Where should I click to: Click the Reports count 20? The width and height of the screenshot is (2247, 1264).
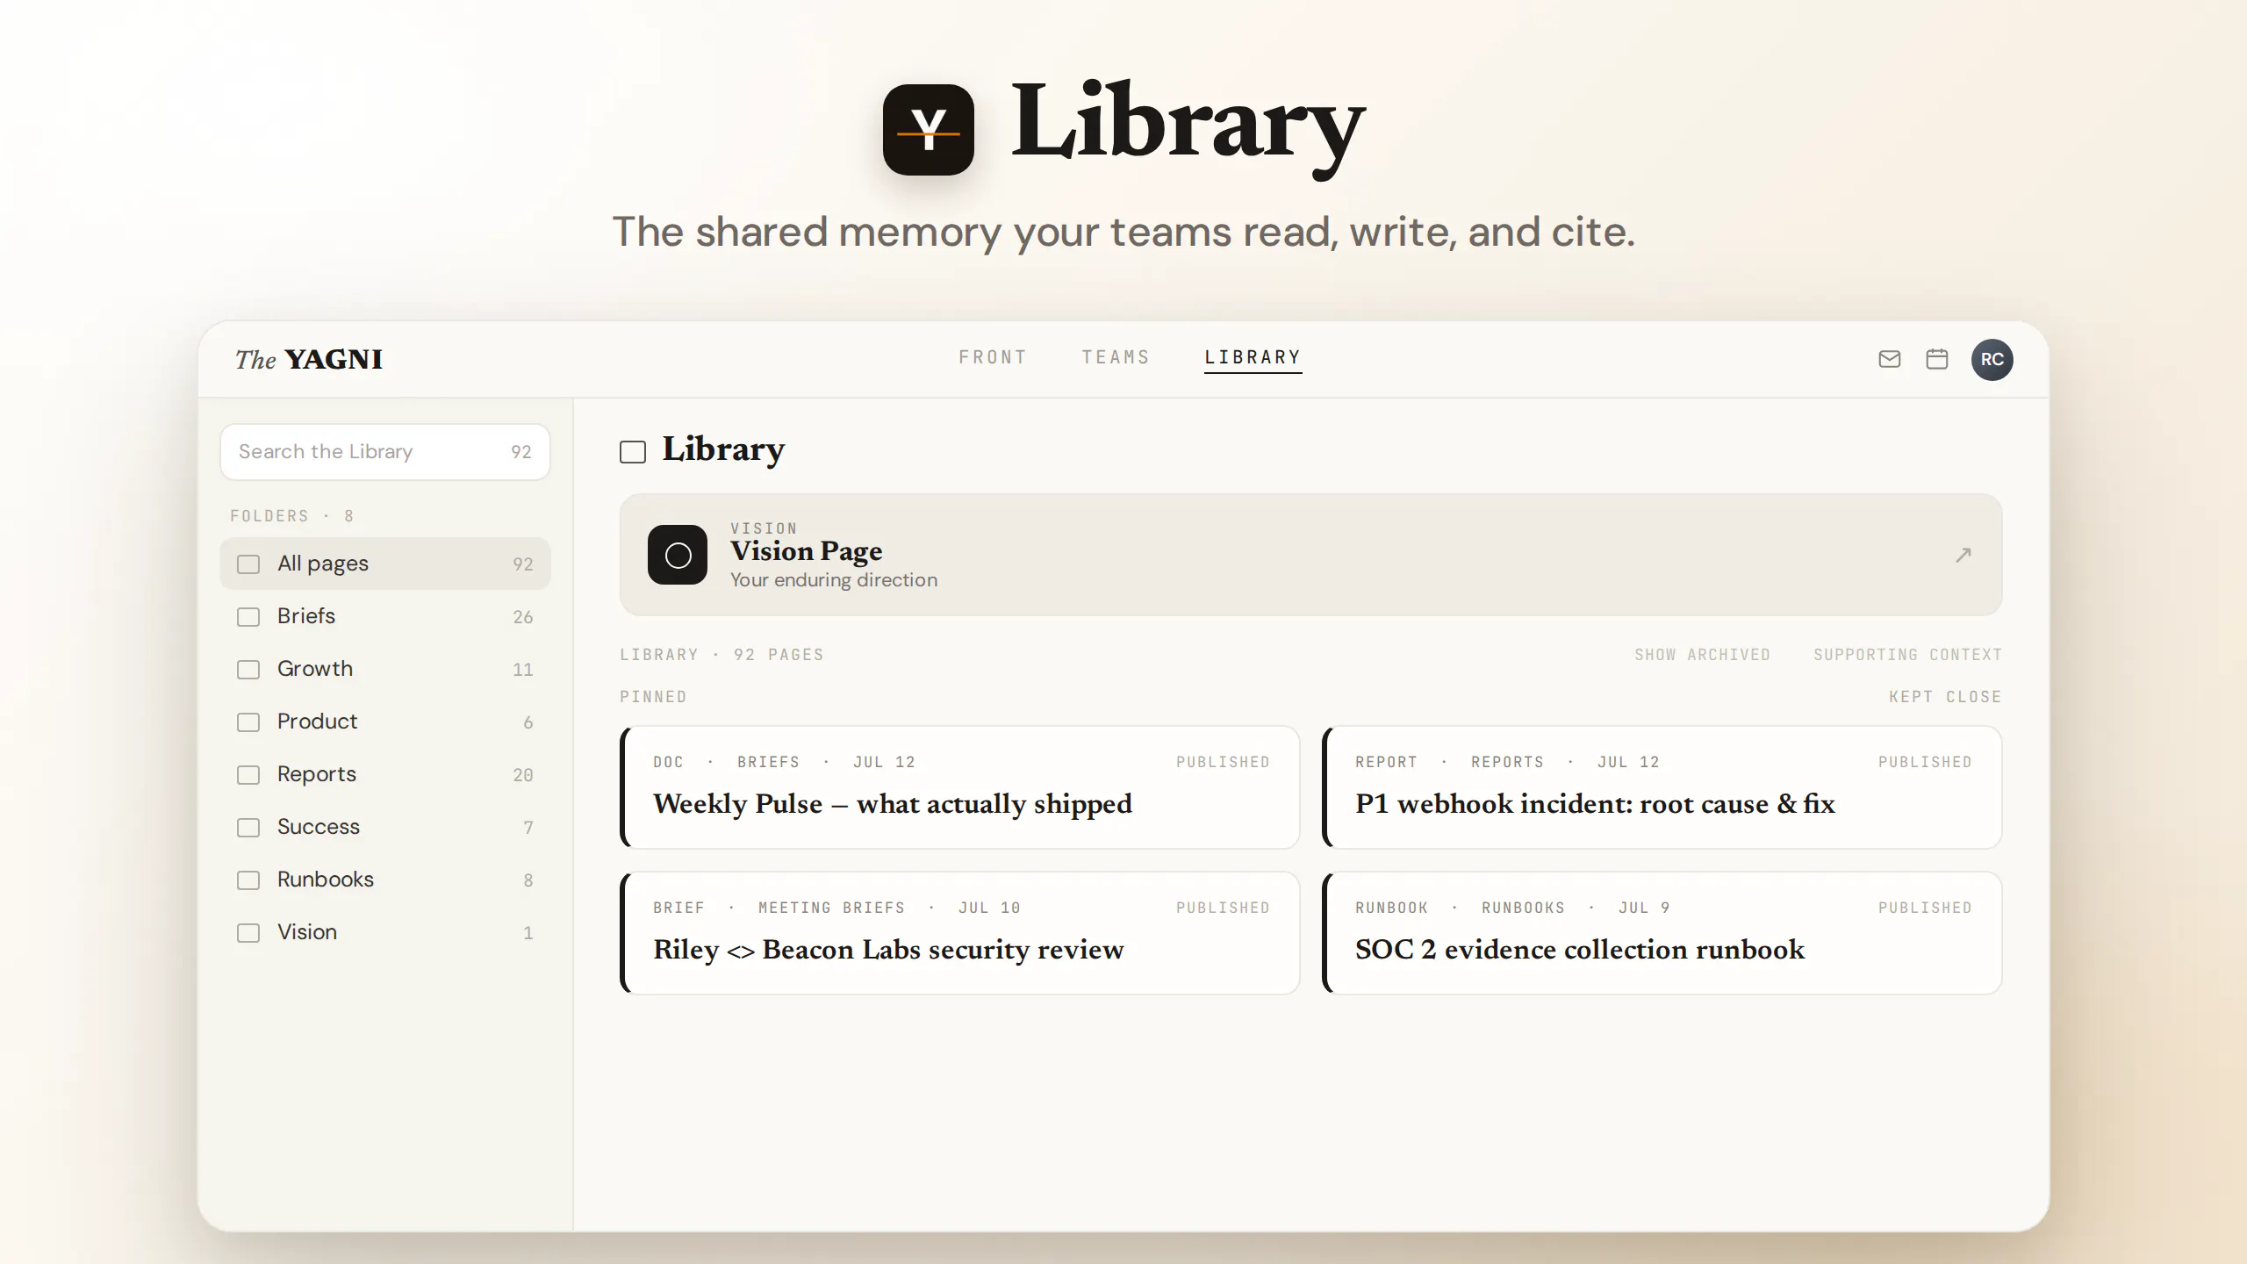click(x=522, y=775)
